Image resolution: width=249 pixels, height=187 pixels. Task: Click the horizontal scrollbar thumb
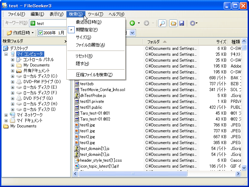(133, 173)
